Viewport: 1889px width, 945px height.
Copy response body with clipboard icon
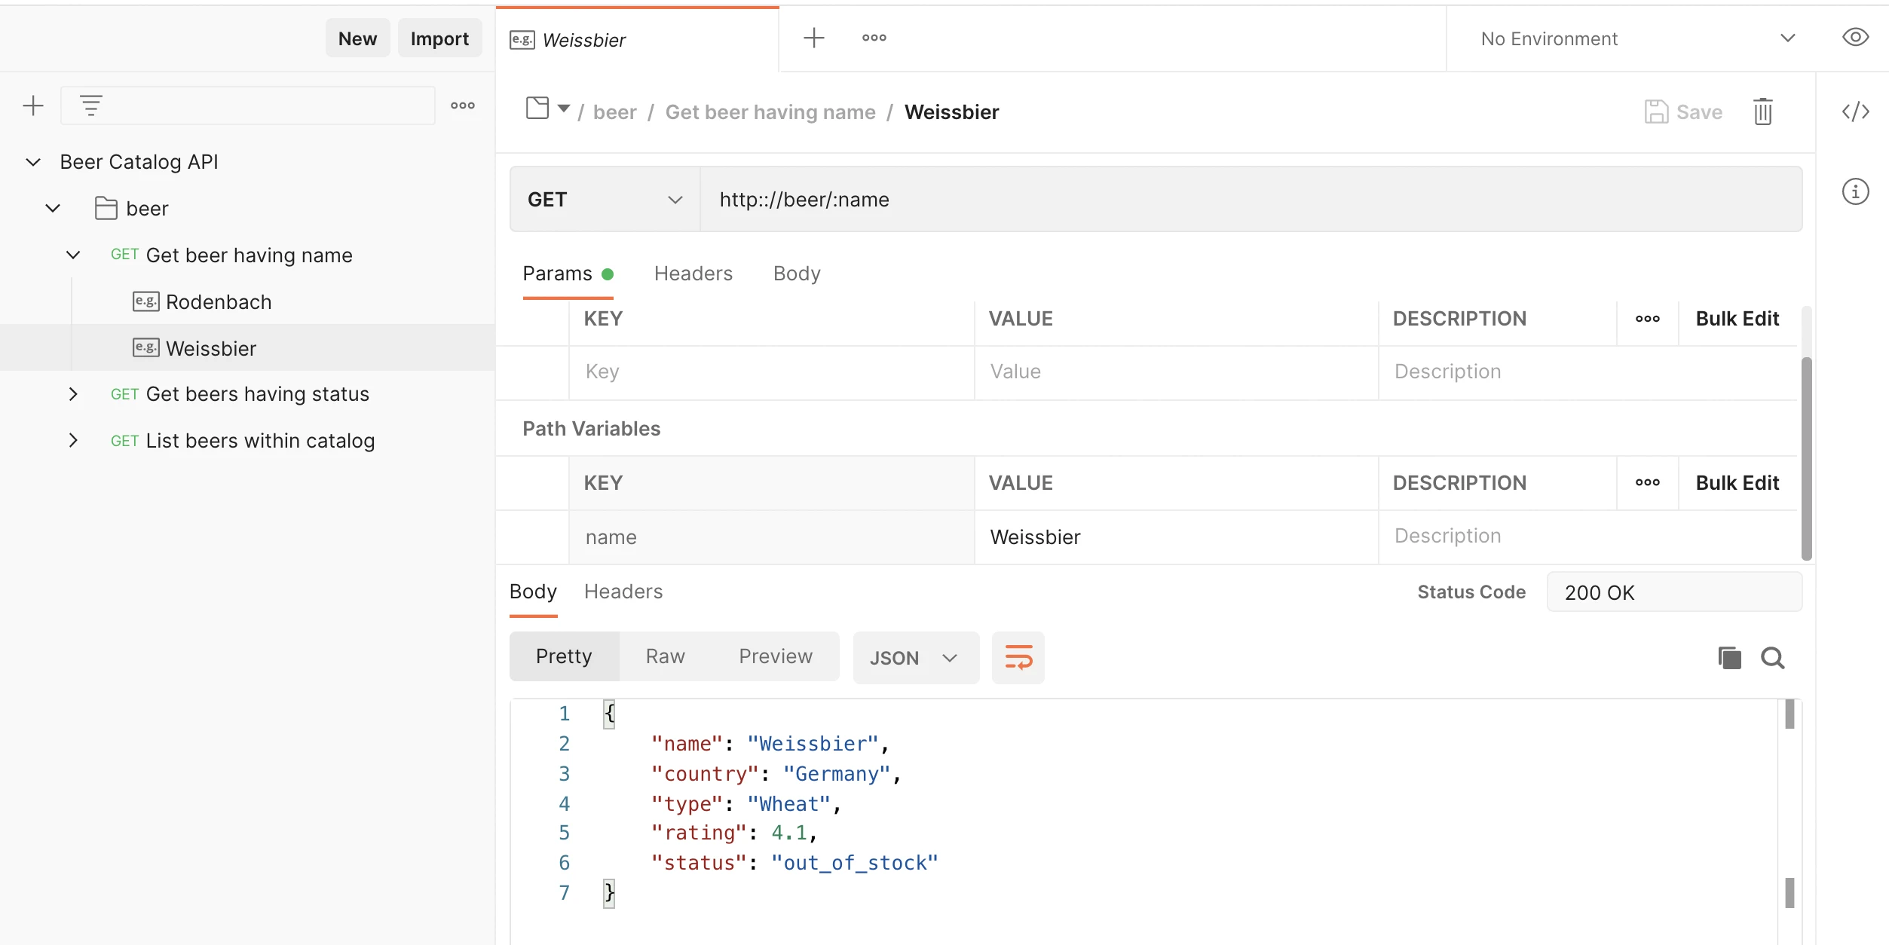[1729, 658]
